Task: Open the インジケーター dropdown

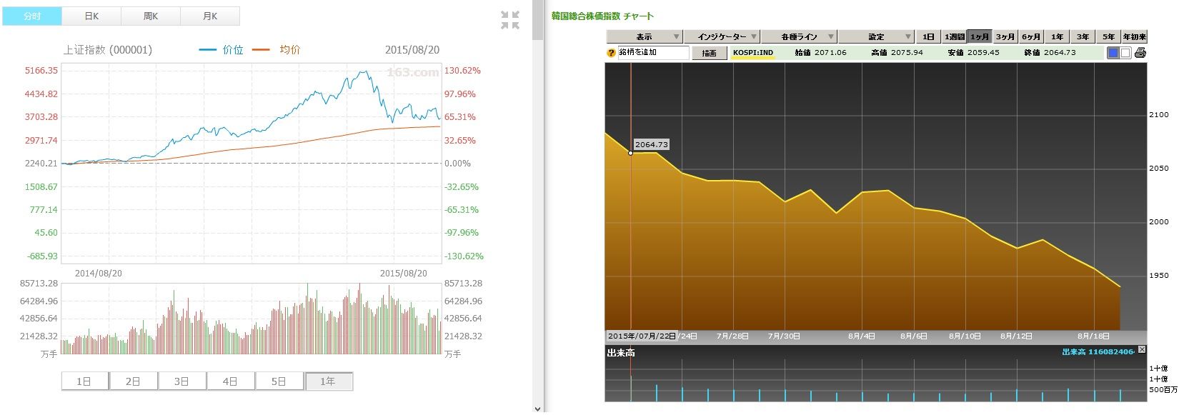Action: [721, 36]
